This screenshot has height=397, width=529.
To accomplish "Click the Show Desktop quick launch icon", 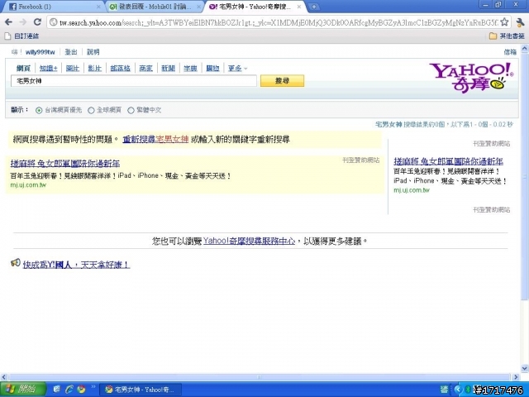I will [x=57, y=390].
